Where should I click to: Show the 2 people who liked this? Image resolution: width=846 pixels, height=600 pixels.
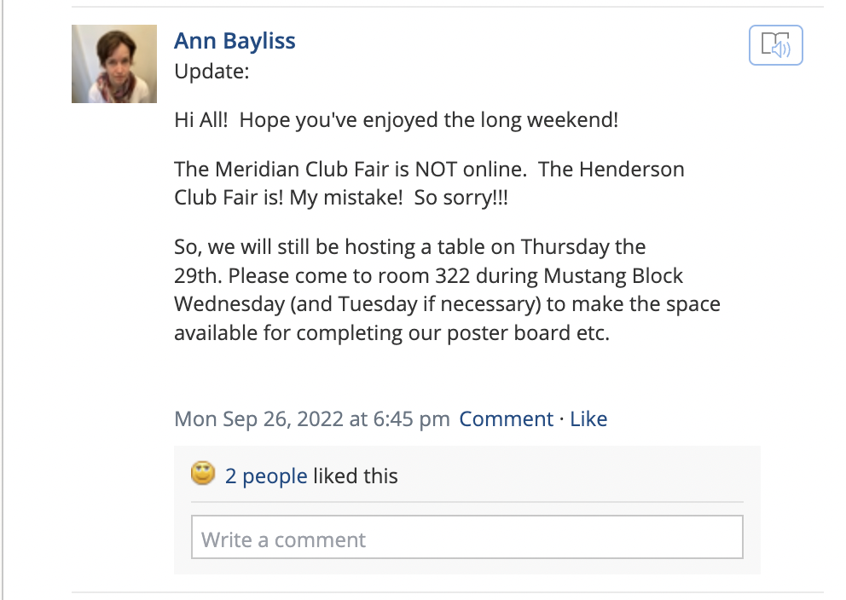pyautogui.click(x=266, y=476)
